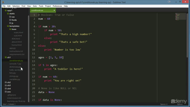Click Line 1, Column 1 status text

coord(9,104)
